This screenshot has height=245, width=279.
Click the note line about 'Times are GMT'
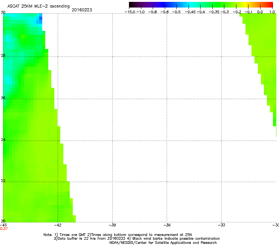click(118, 235)
